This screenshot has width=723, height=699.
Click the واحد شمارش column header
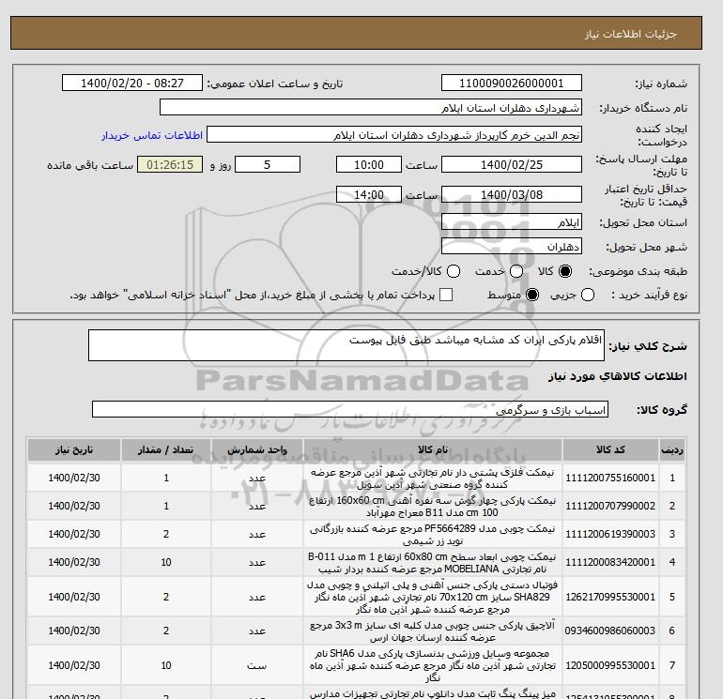click(257, 449)
